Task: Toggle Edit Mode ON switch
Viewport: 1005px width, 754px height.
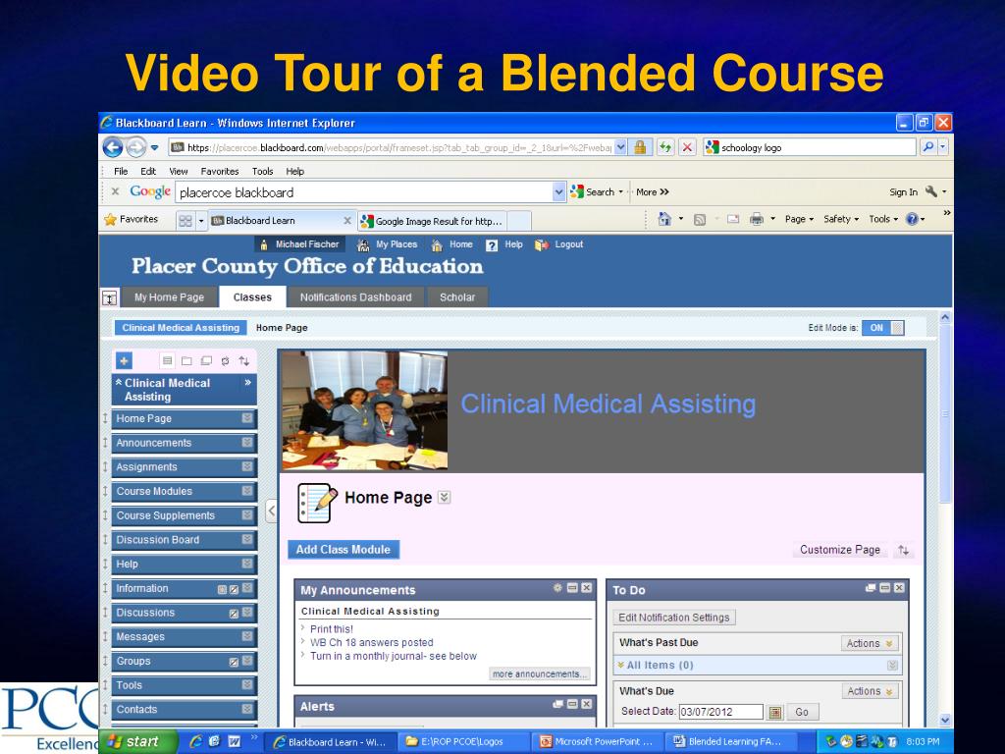Action: [x=883, y=328]
